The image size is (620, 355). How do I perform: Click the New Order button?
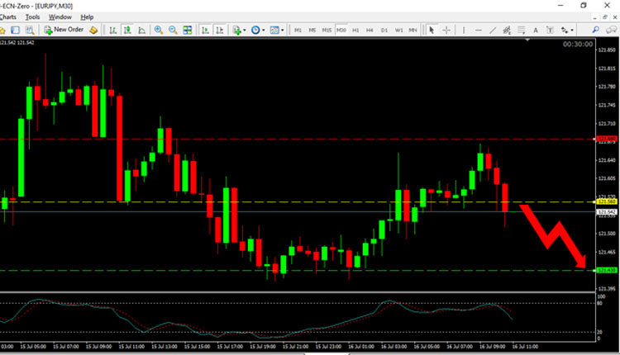[x=65, y=30]
